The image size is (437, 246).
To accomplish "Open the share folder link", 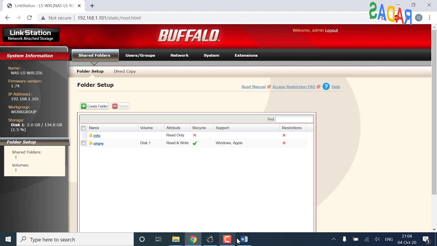I will (98, 143).
